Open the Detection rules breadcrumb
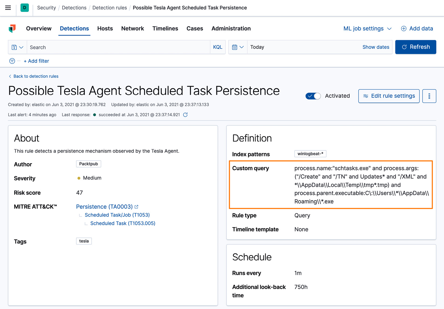Image resolution: width=444 pixels, height=309 pixels. tap(110, 8)
